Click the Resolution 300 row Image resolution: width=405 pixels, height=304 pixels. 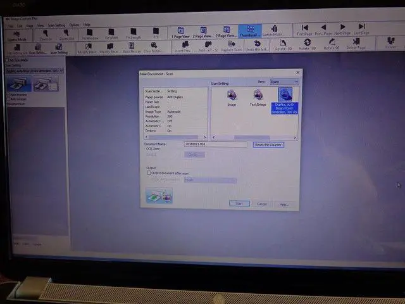(175, 117)
